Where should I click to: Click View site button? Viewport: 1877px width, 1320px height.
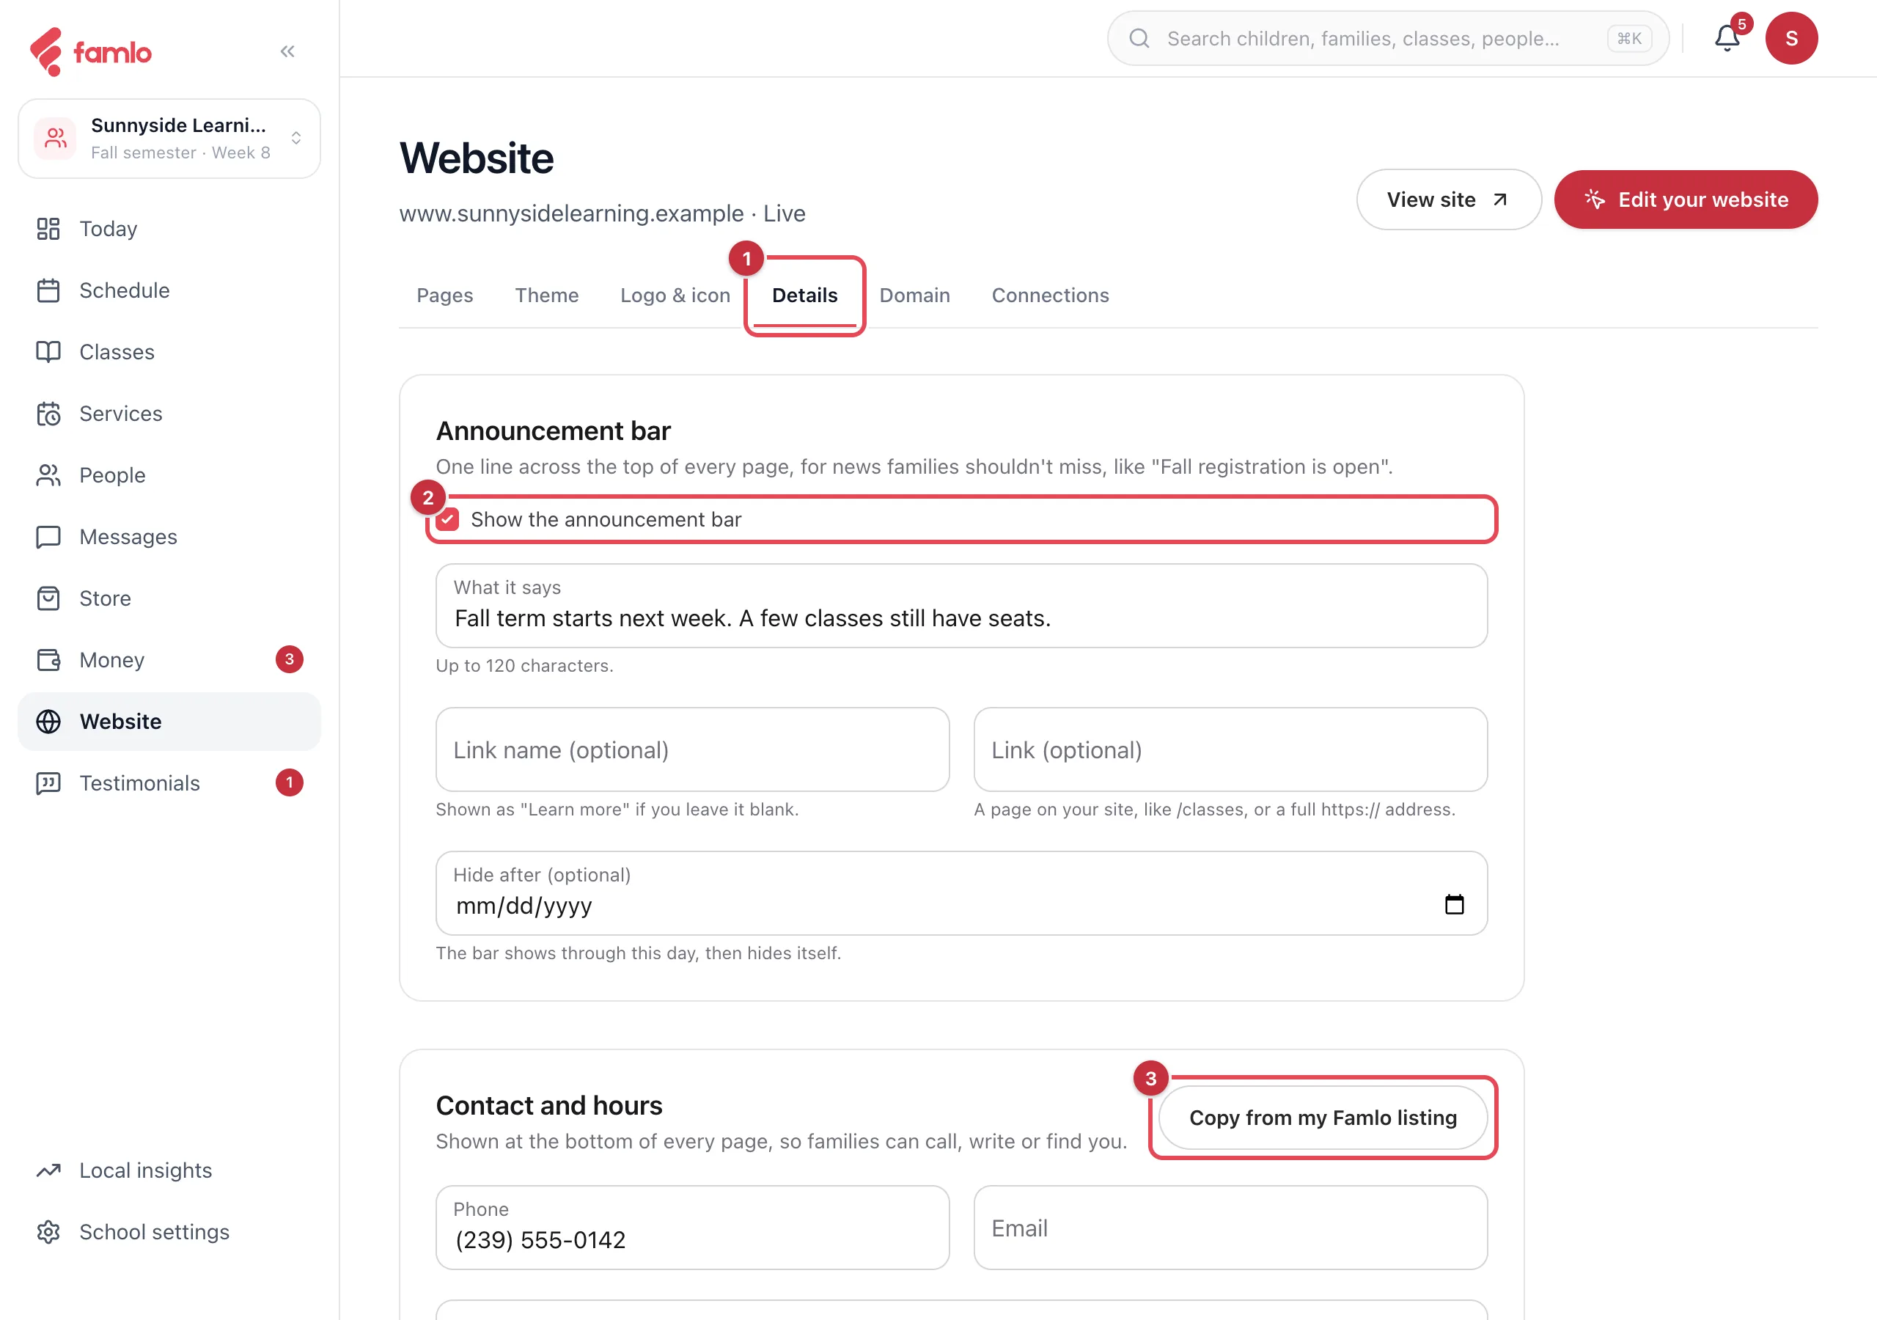(x=1448, y=199)
